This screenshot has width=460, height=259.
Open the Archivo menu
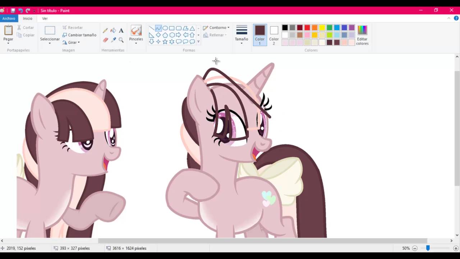(9, 18)
